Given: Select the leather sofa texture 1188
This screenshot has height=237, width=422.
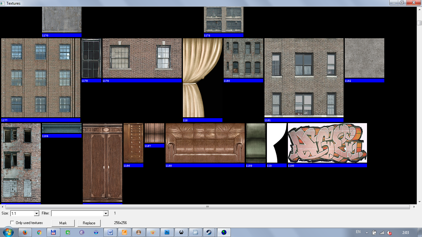Looking at the screenshot, I should pyautogui.click(x=205, y=143).
